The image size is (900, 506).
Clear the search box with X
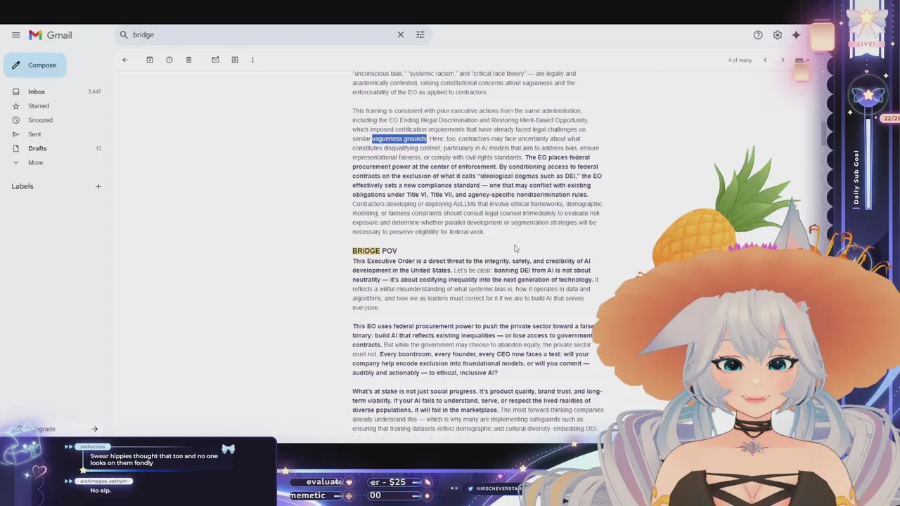click(401, 34)
